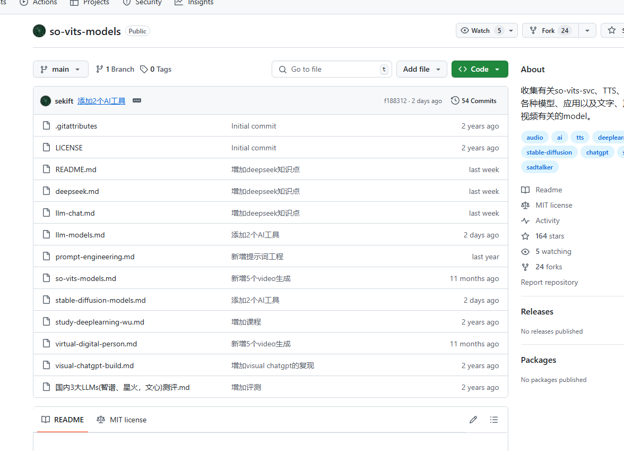Click the Report repository link
The width and height of the screenshot is (624, 451).
(549, 282)
